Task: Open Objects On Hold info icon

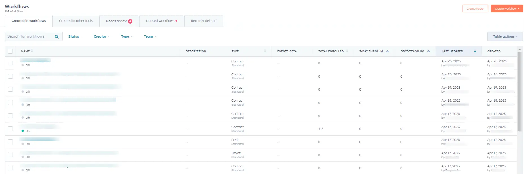Action: 428,51
